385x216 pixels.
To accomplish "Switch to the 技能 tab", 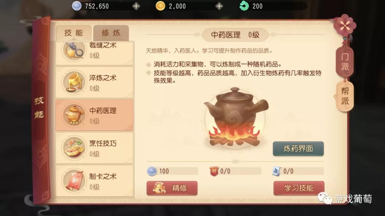I will pos(74,33).
